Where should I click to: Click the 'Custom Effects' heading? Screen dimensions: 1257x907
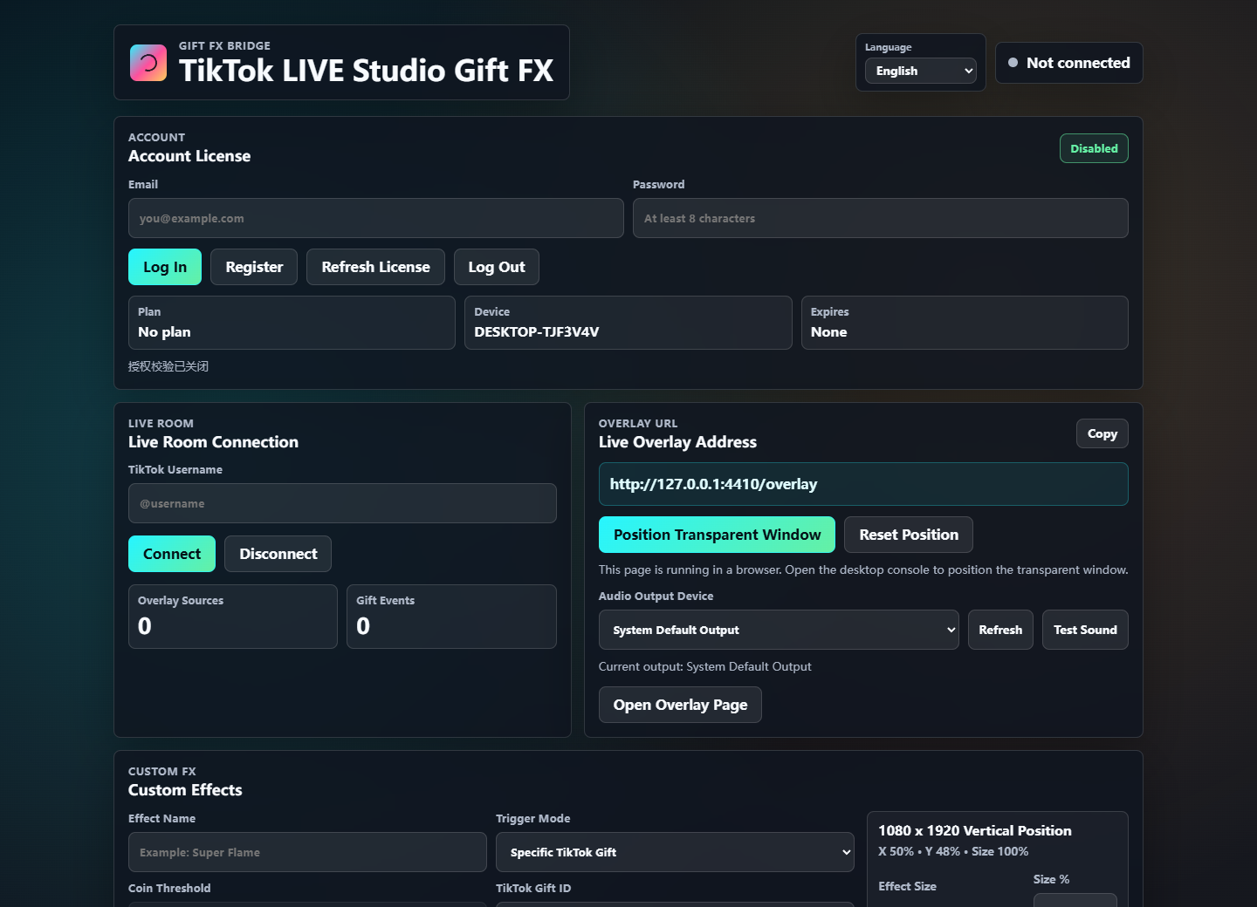(185, 790)
